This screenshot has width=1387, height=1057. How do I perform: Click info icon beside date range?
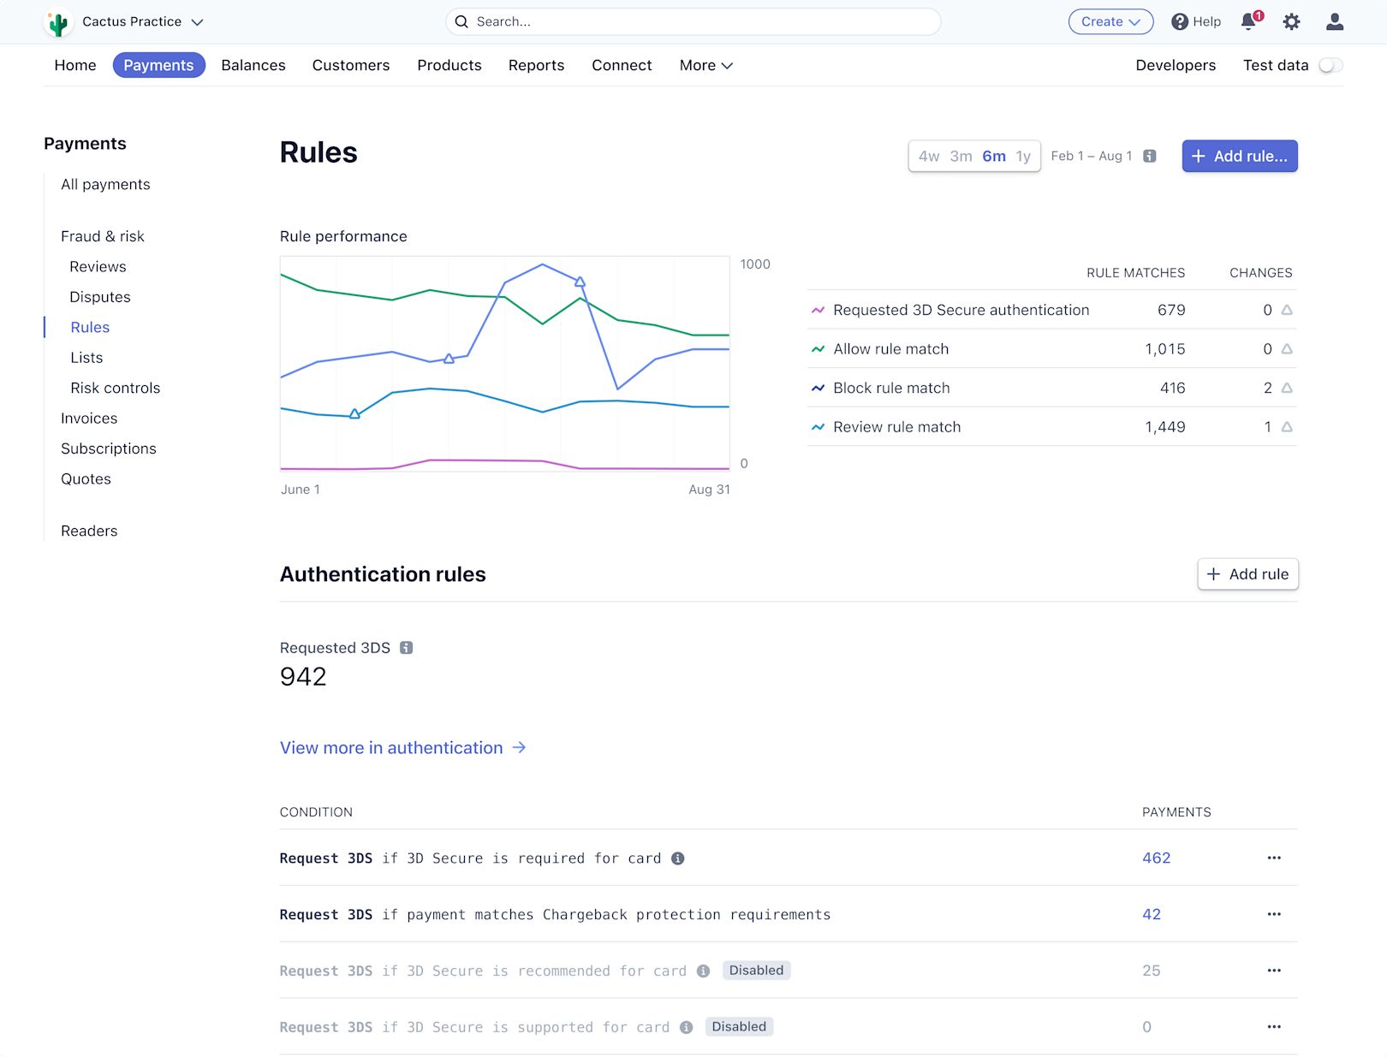click(1150, 156)
